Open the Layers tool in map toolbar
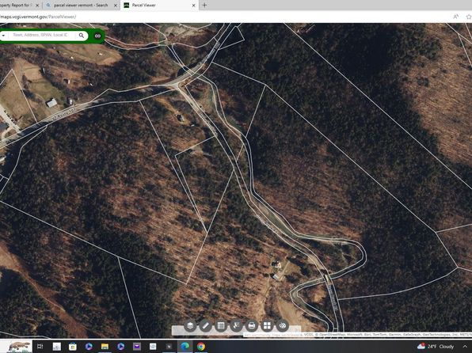 pyautogui.click(x=190, y=325)
